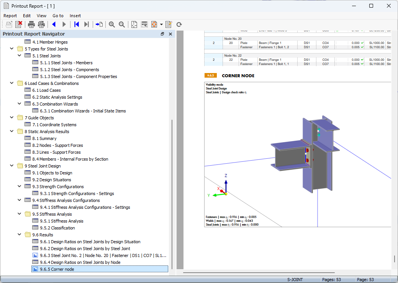Close the Printout Report Navigator panel
This screenshot has height=283, width=398.
170,34
